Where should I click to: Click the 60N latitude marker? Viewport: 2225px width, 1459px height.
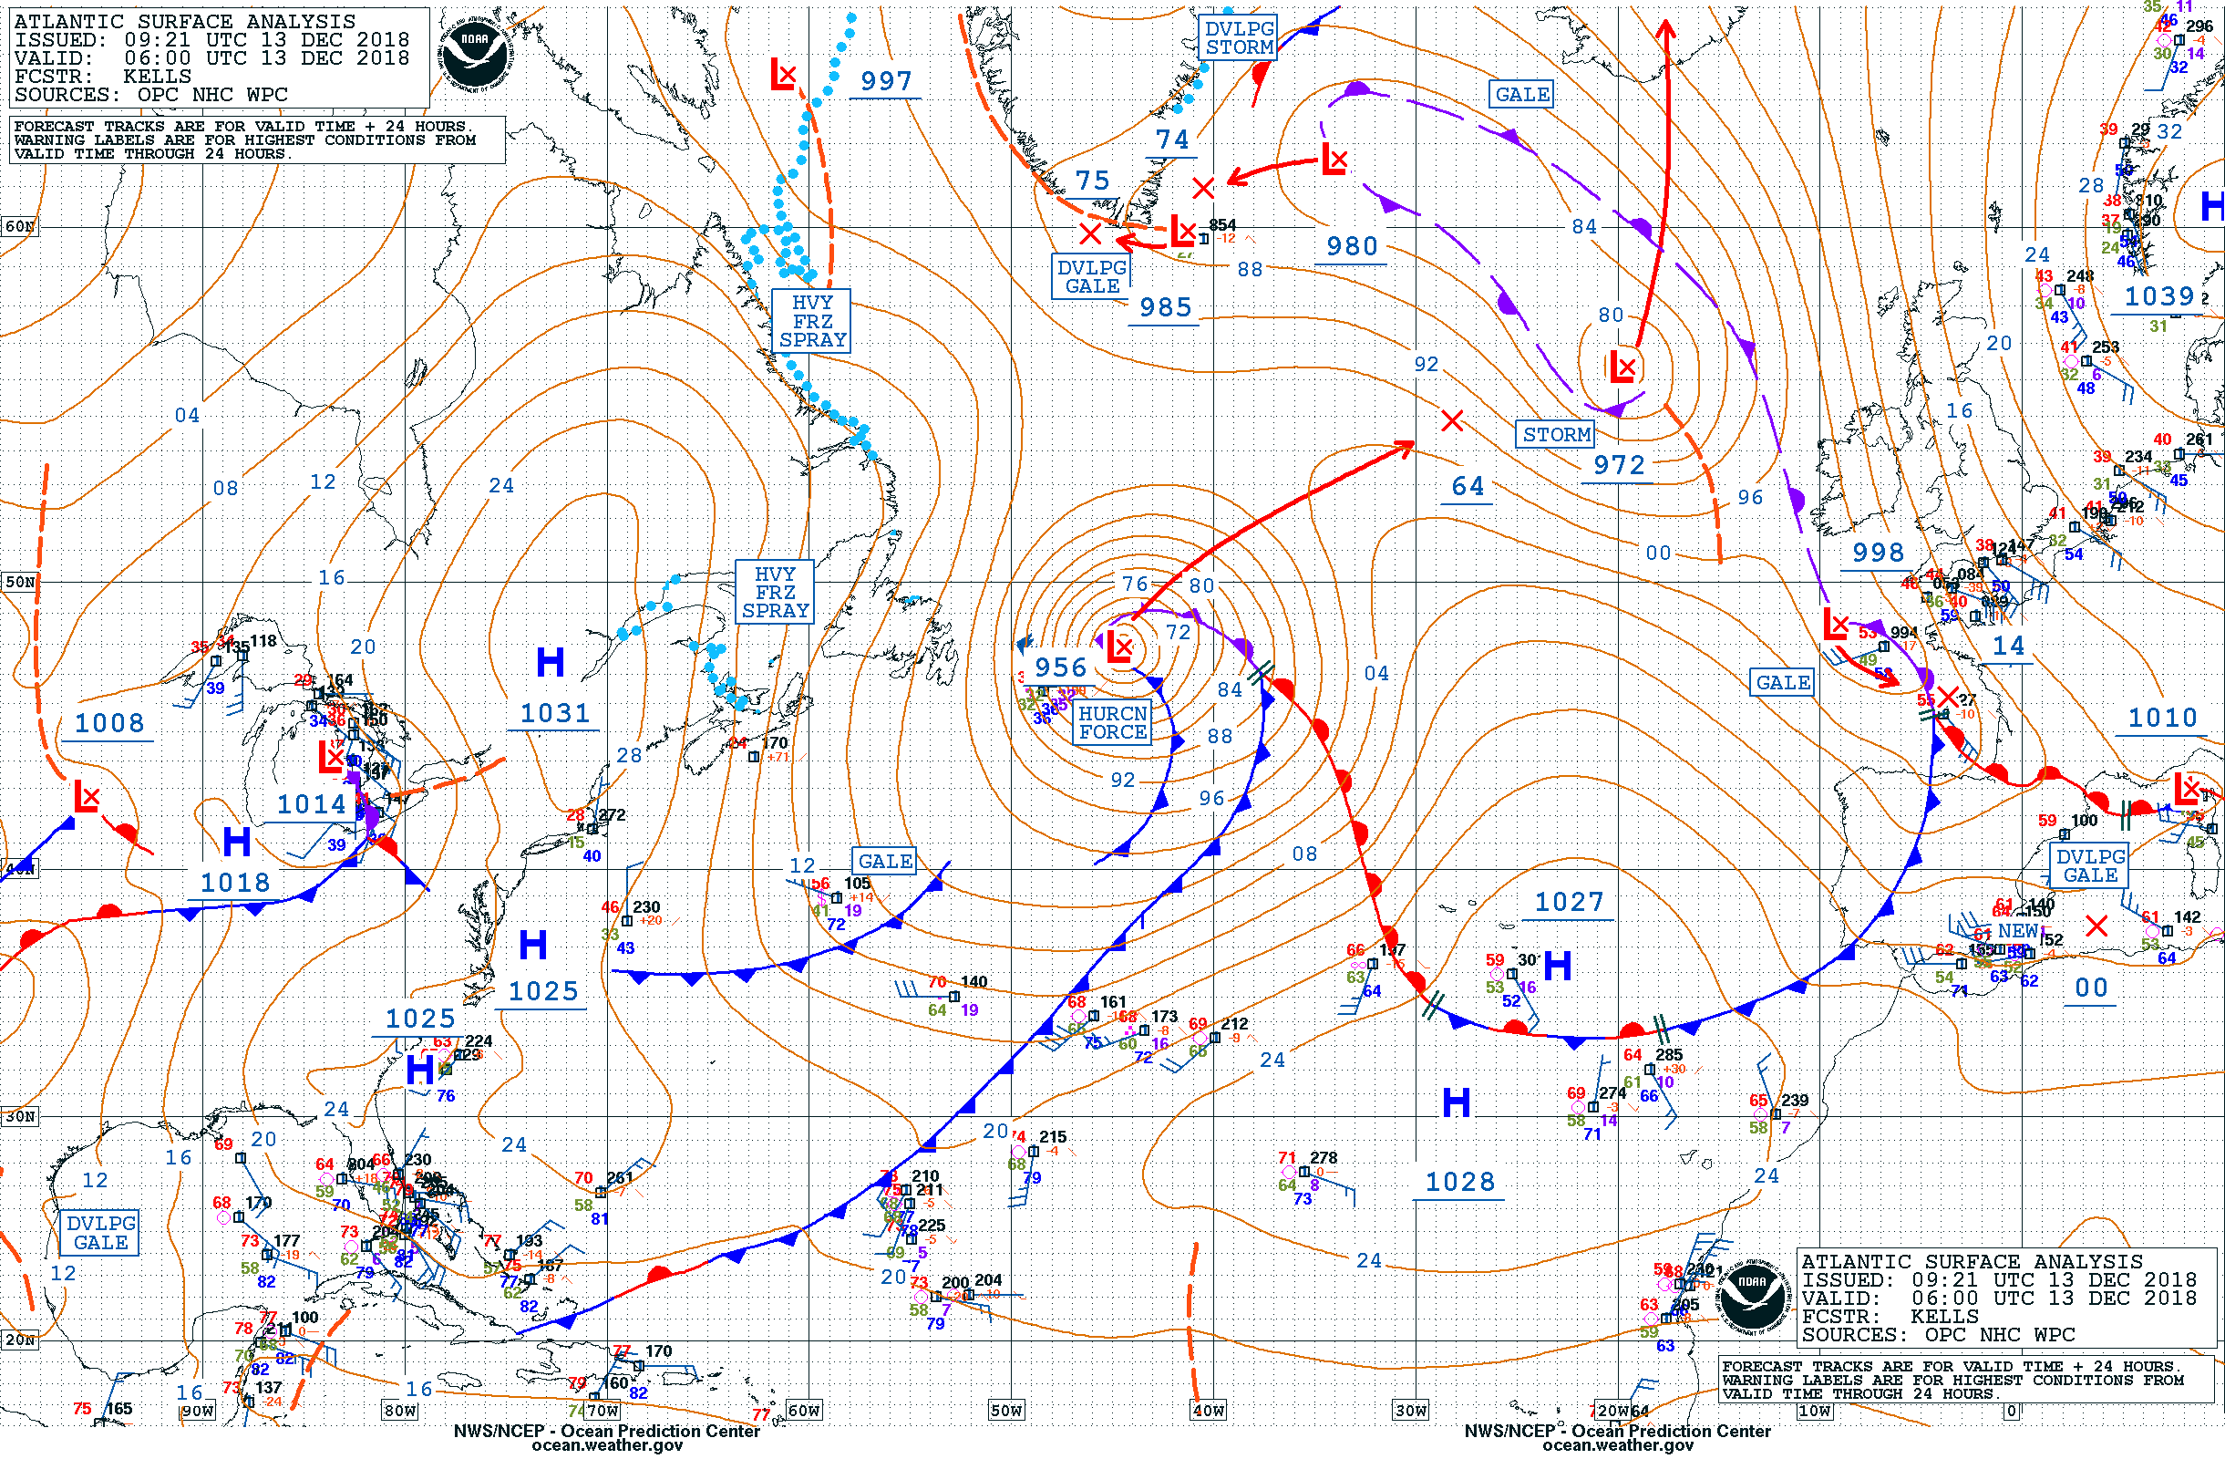coord(21,226)
